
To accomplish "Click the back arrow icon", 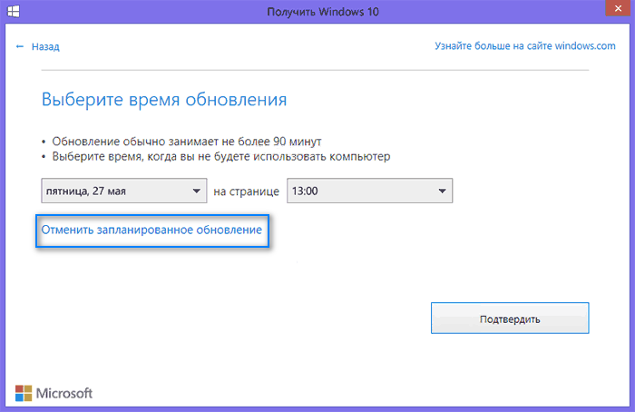I will [19, 46].
